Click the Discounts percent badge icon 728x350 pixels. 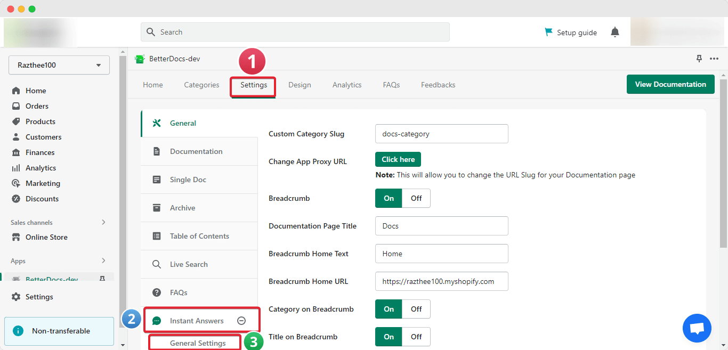pyautogui.click(x=16, y=199)
